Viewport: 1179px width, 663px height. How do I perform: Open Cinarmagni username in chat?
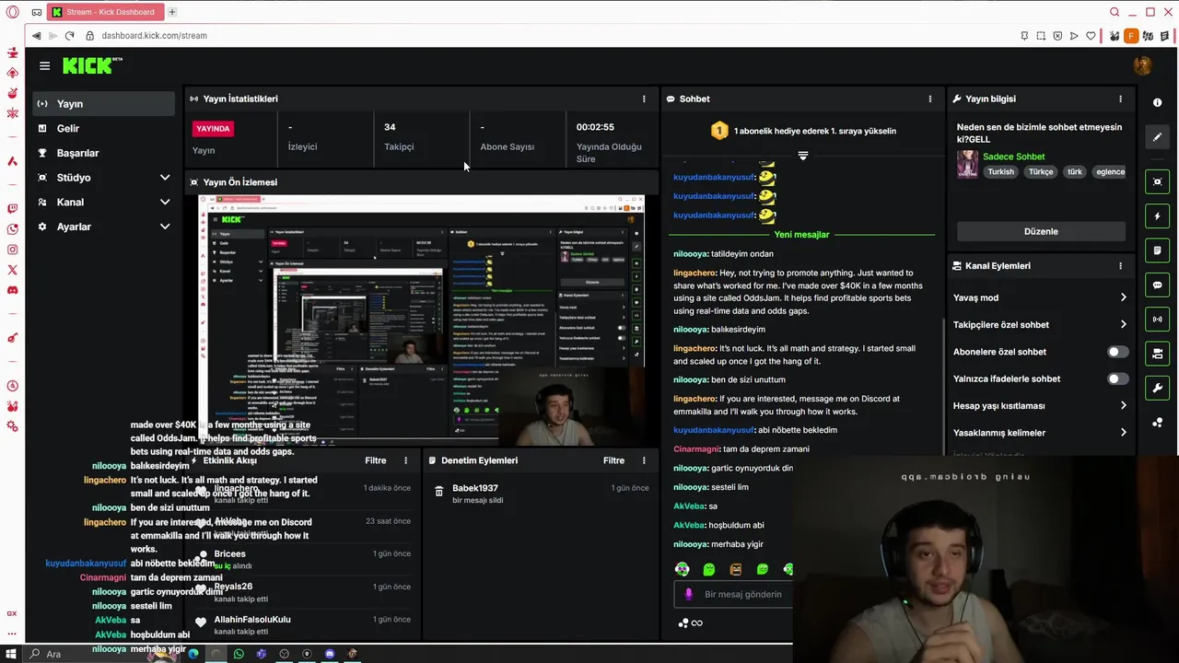(696, 449)
